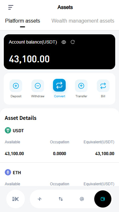Click the Withdraw label text

(x=38, y=96)
